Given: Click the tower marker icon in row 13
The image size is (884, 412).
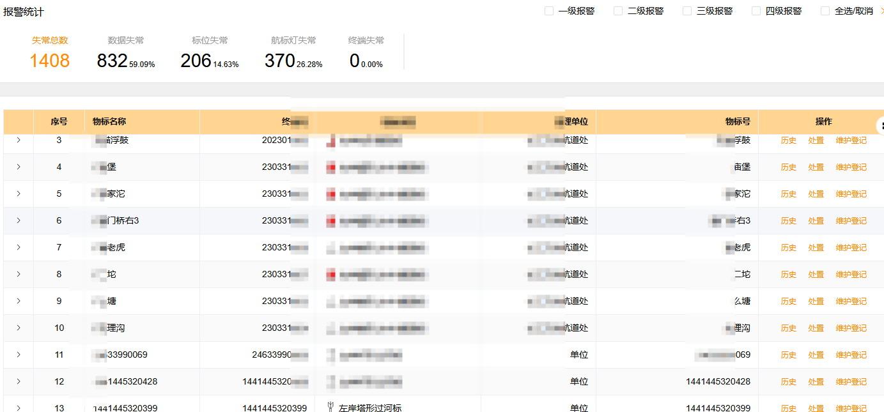Looking at the screenshot, I should tap(330, 407).
